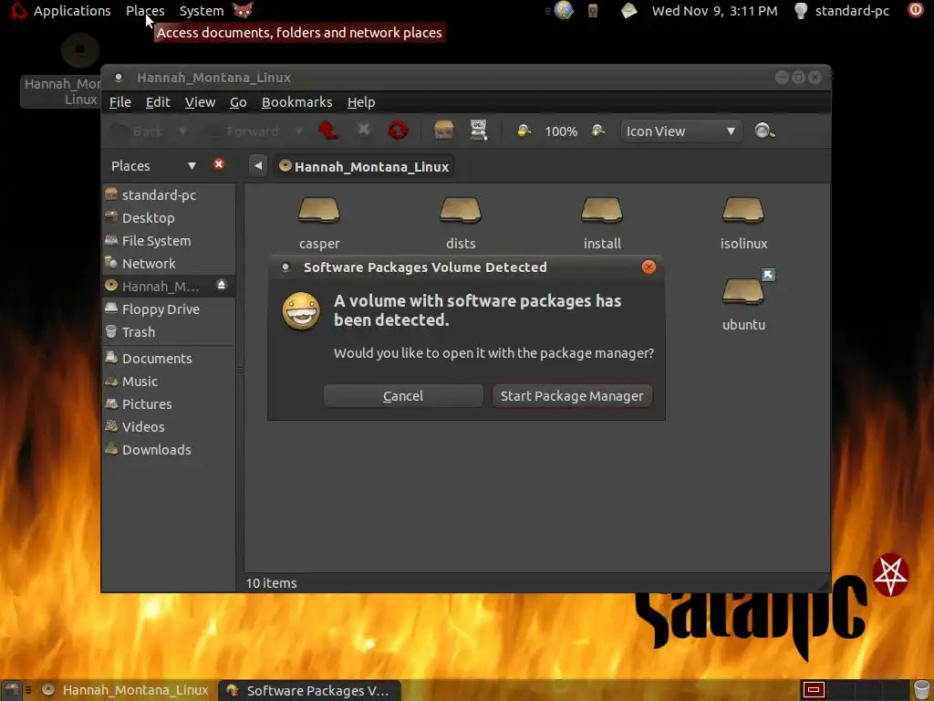Select Desktop in the Places sidebar
Screen dimensions: 934x701
[x=169, y=217]
